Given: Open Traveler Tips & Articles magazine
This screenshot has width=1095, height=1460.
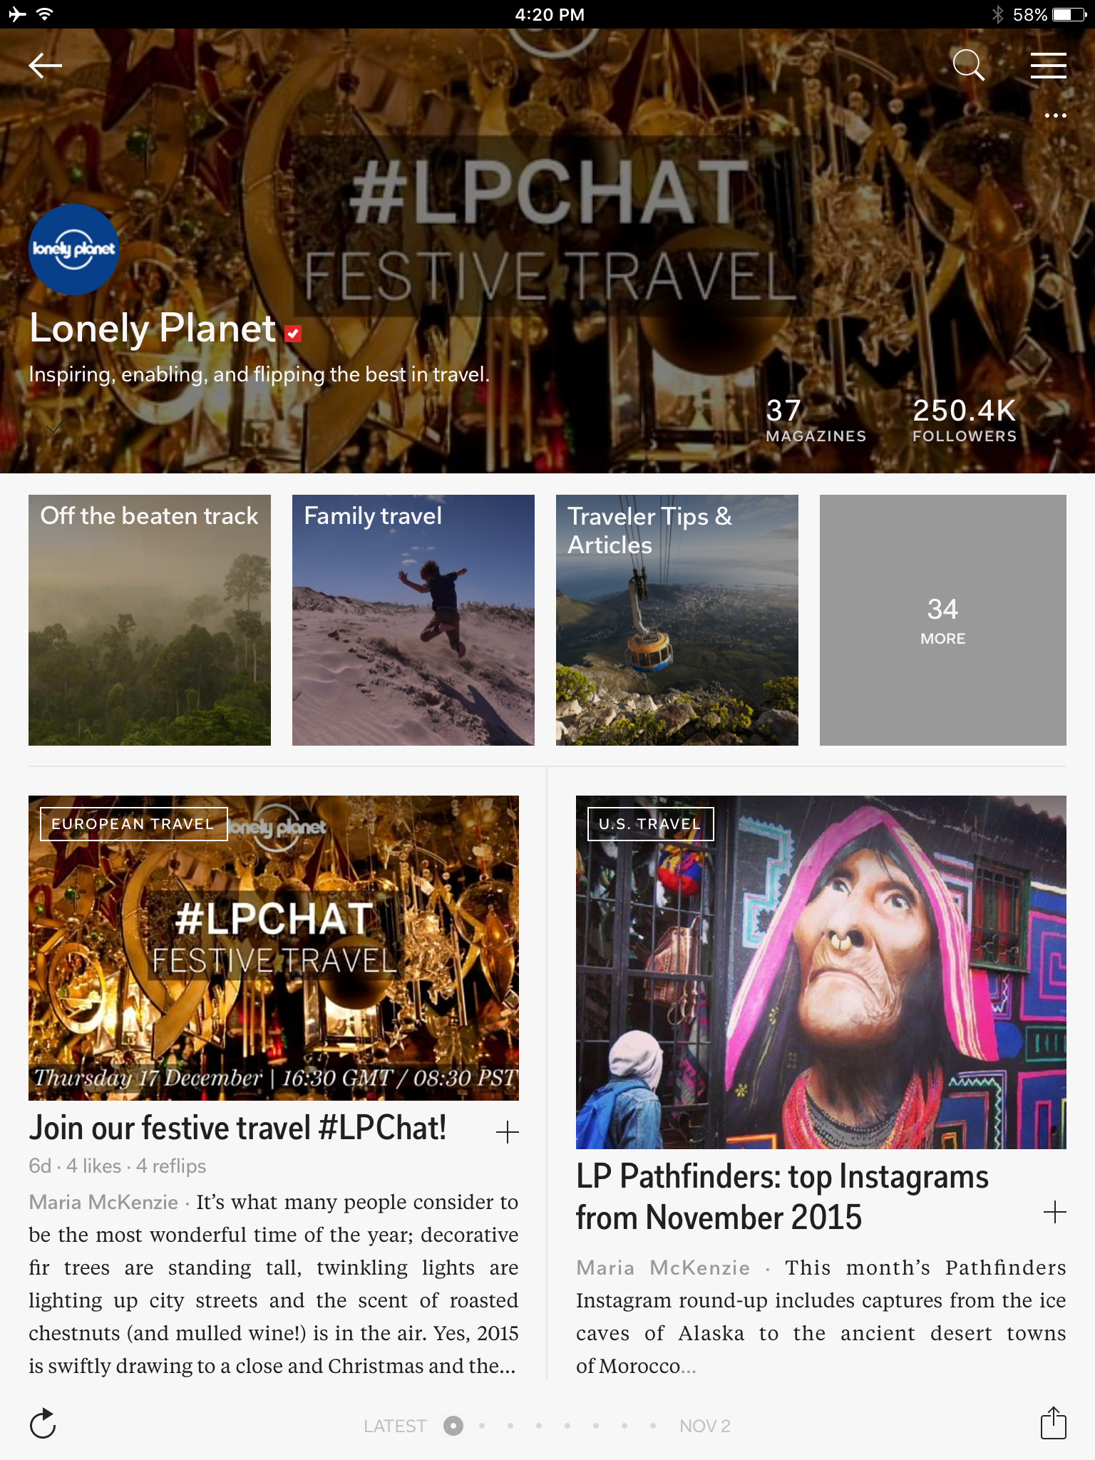Looking at the screenshot, I should click(677, 620).
